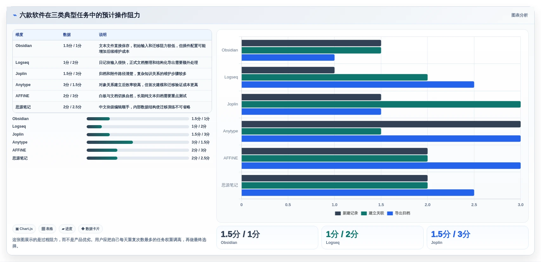Screen dimensions: 541x262
Task: Click the Joplin progress bar
Action: tap(138, 135)
